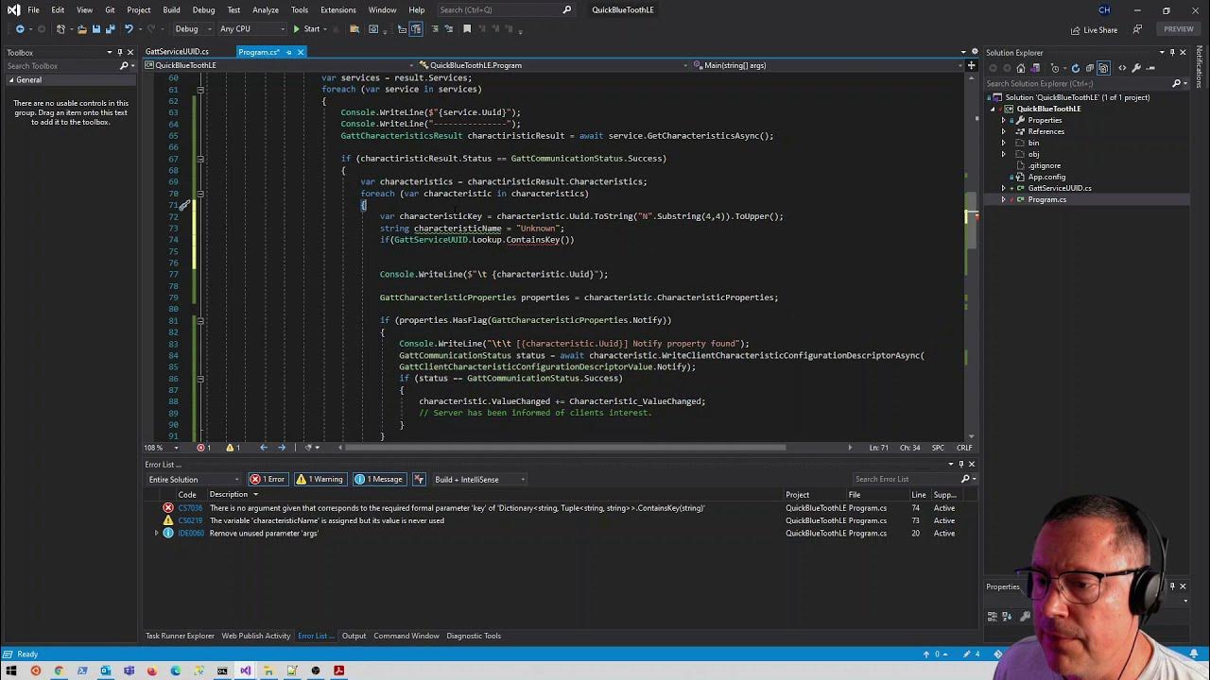Click the wrench Properties icon in Solution Explorer toolbar
The height and width of the screenshot is (680, 1210).
tap(1136, 68)
